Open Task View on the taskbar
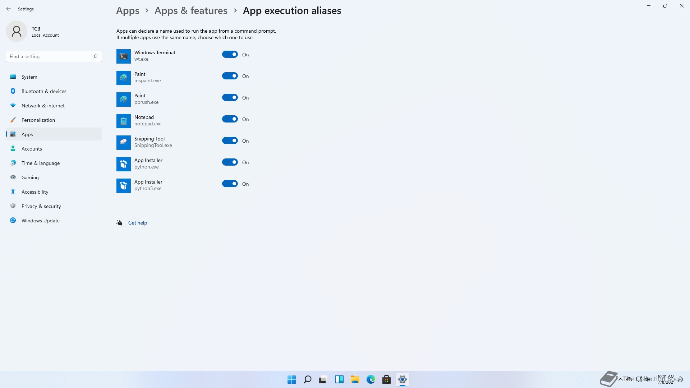Screen dimensions: 690x388 tap(323, 379)
